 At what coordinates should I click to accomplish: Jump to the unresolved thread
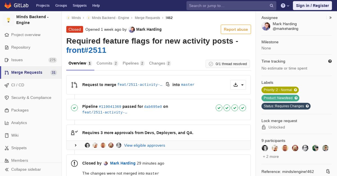click(x=211, y=64)
